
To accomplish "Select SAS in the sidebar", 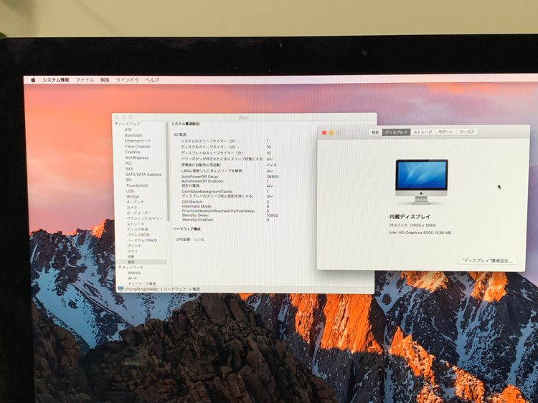I will pos(129,169).
